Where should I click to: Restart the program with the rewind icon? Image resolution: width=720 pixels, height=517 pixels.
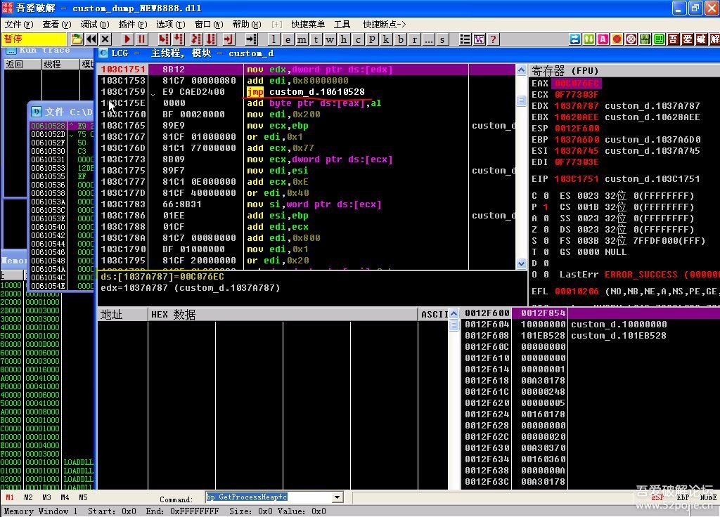point(91,39)
